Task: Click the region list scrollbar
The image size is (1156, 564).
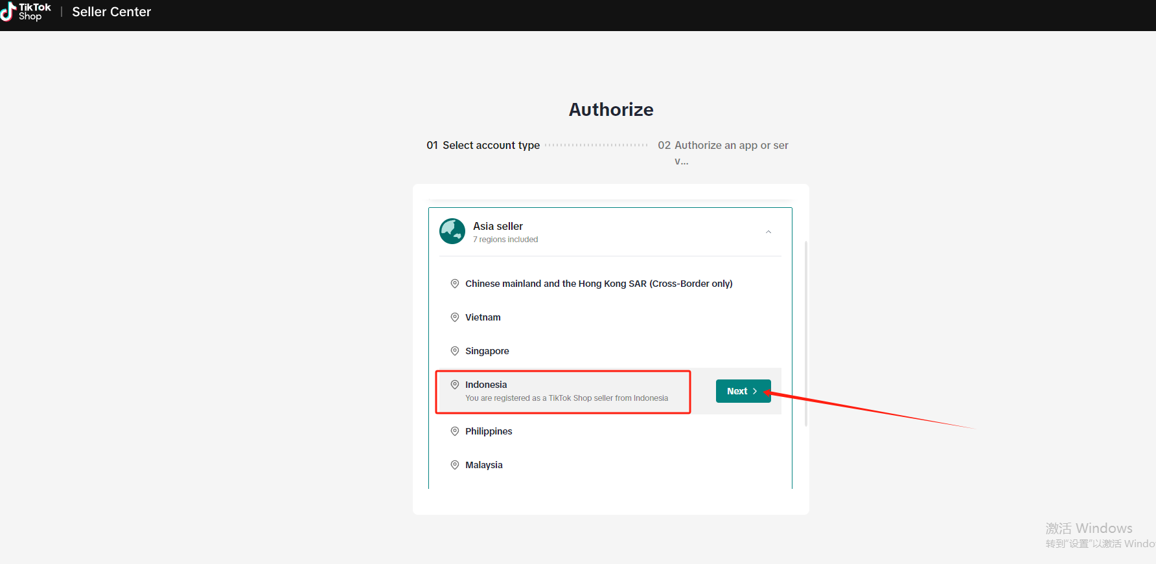Action: click(x=806, y=333)
